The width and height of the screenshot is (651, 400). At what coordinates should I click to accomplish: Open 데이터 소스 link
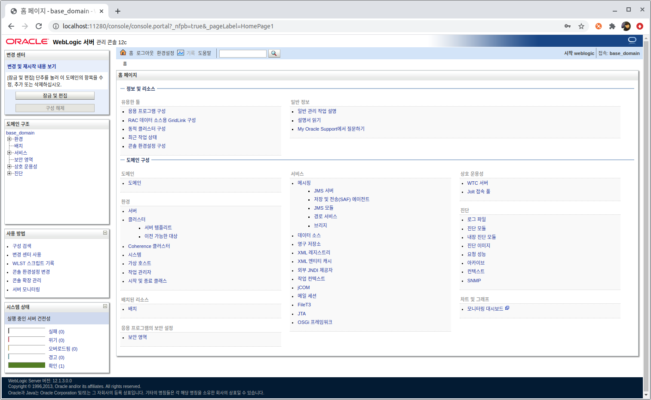309,235
